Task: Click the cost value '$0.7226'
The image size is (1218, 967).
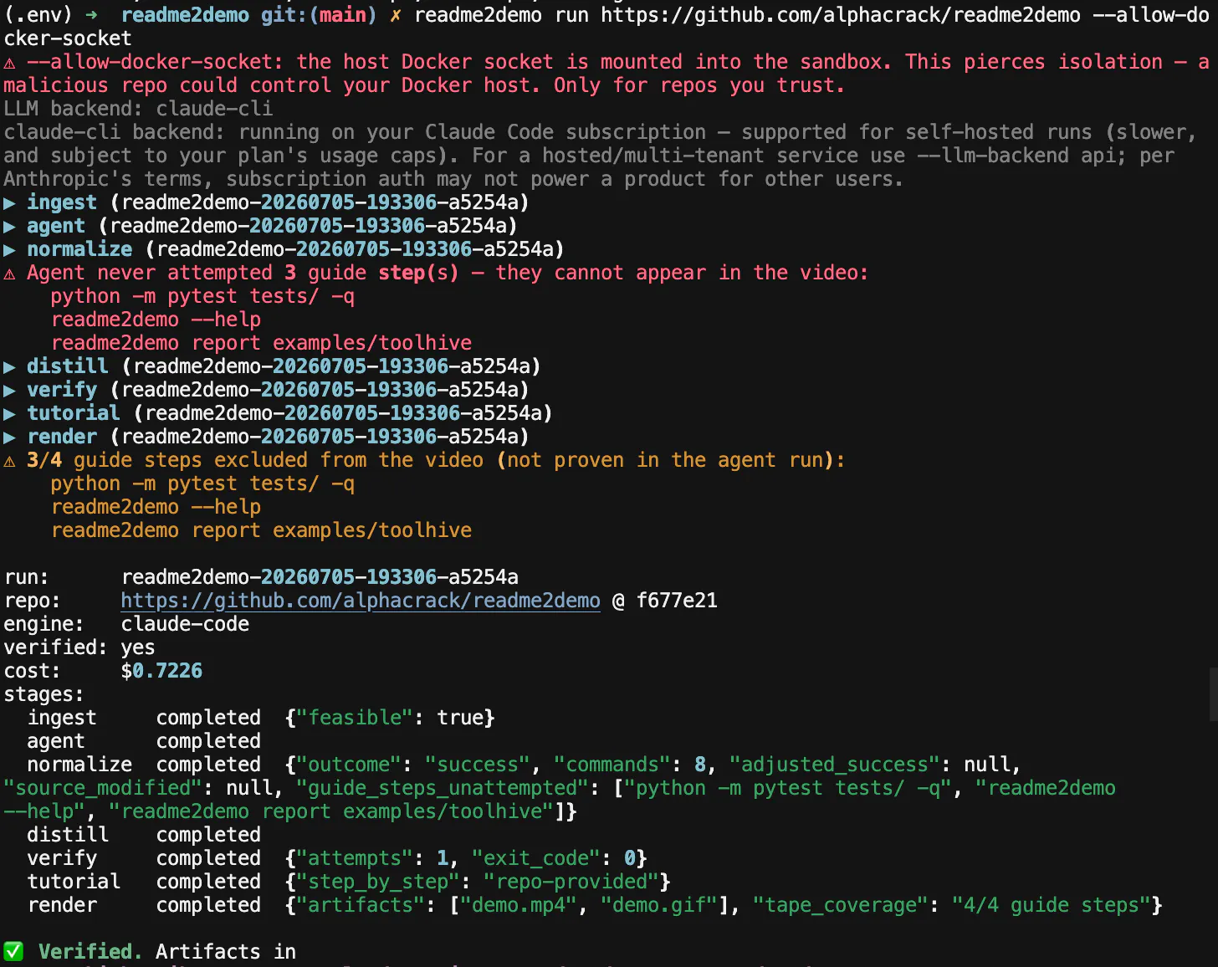Action: [x=161, y=671]
